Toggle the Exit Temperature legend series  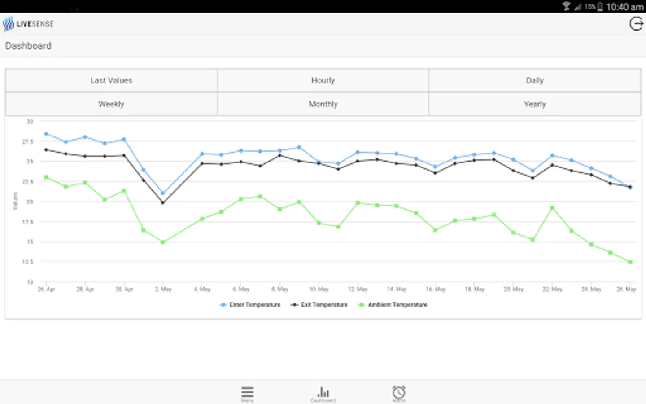click(319, 305)
